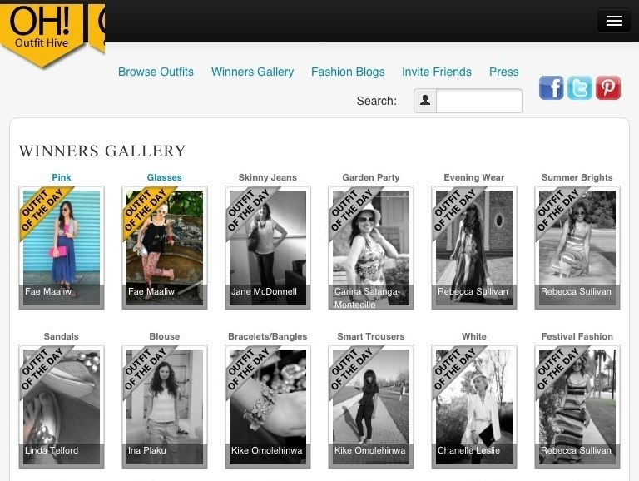Expand the hamburger navigation menu
639x481 pixels.
[x=613, y=22]
